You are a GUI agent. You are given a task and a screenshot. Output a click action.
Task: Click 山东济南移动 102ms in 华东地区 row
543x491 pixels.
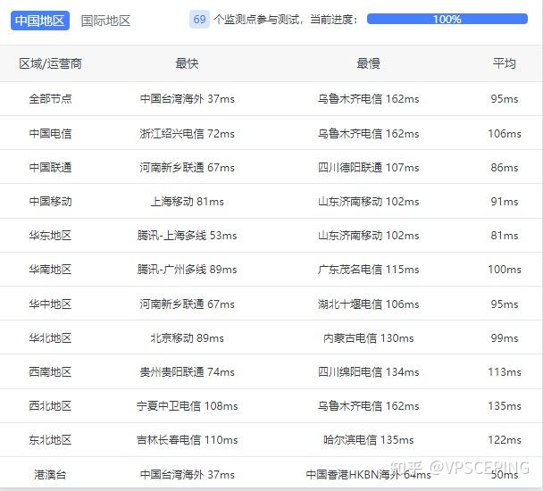point(369,236)
